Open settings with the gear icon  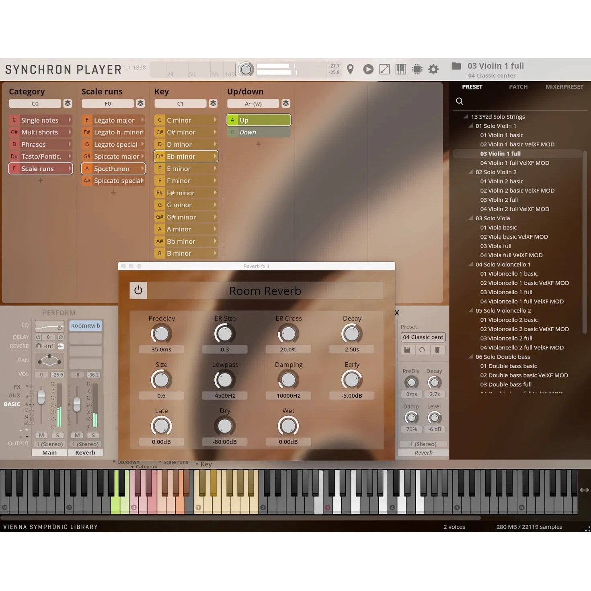[433, 69]
